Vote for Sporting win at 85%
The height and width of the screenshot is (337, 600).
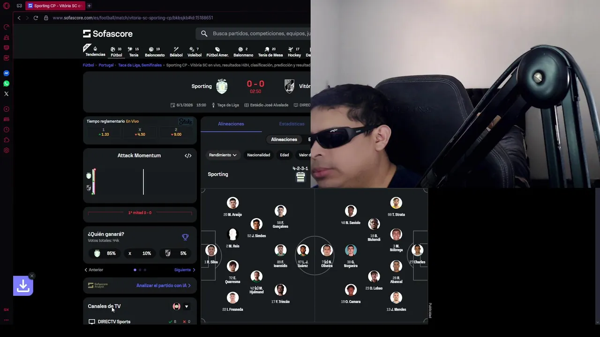coord(105,253)
